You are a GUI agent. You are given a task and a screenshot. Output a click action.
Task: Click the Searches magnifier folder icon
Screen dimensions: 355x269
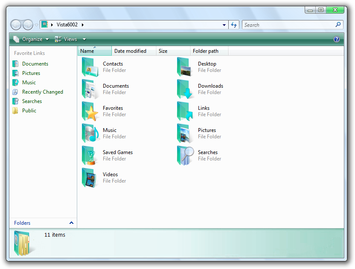point(185,156)
